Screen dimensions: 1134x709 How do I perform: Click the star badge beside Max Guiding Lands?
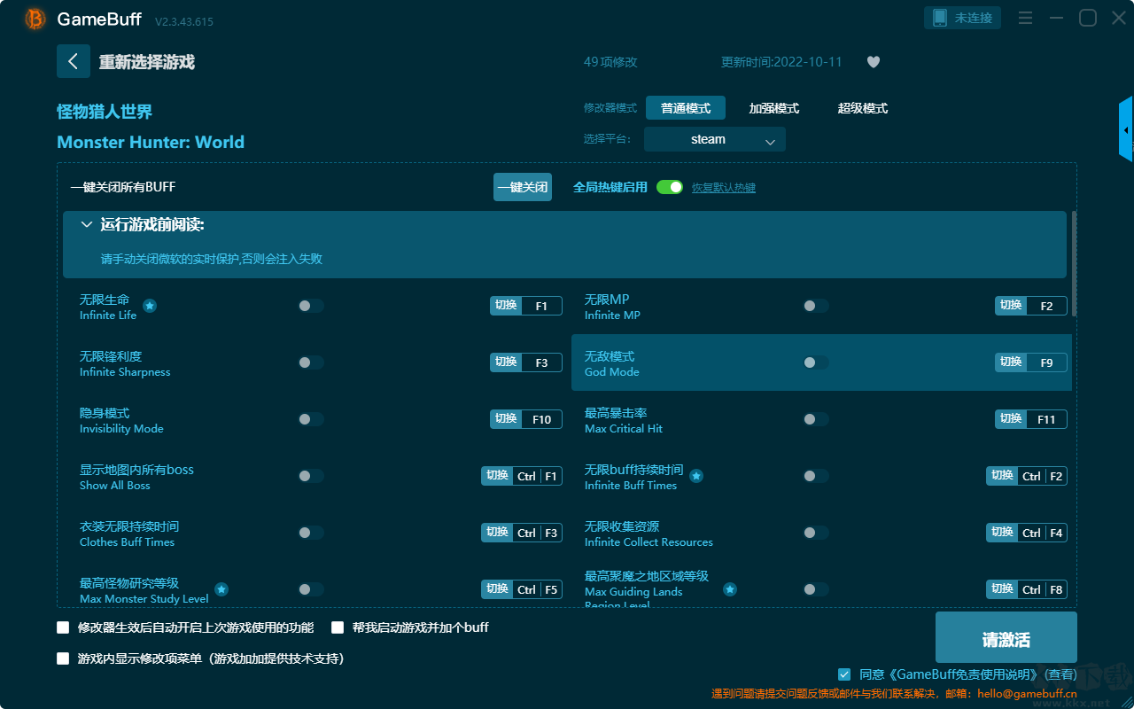(730, 589)
